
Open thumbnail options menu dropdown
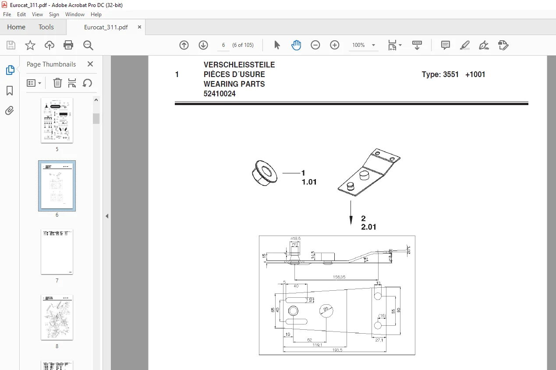pyautogui.click(x=34, y=83)
